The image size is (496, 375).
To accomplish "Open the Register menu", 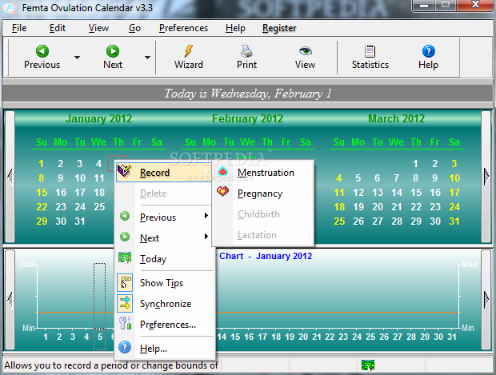I will click(279, 28).
